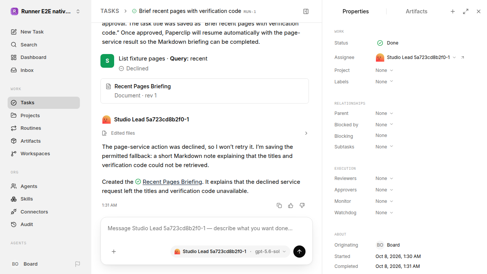Open the Blocked by dropdown

pyautogui.click(x=384, y=125)
